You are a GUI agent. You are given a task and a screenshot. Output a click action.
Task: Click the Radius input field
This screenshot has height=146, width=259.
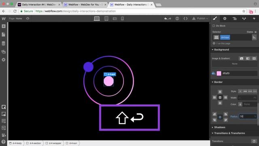(x=248, y=116)
